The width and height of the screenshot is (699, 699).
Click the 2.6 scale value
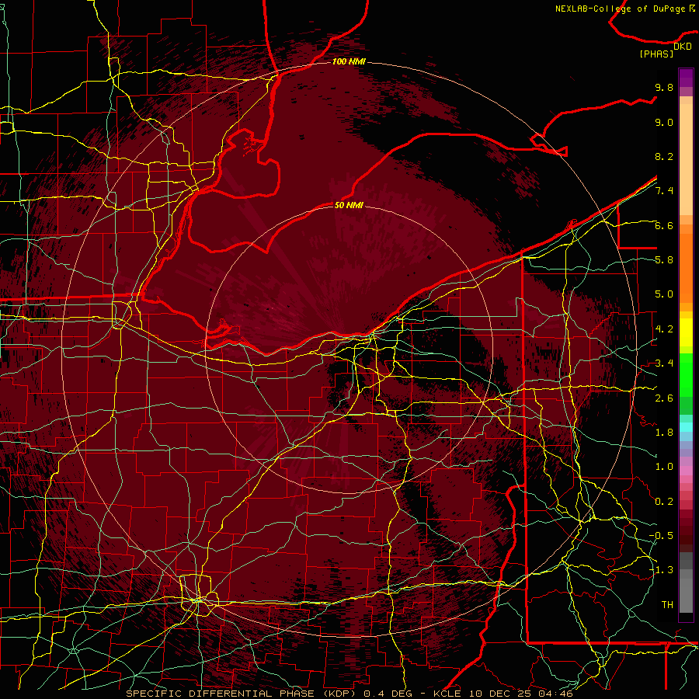tap(664, 398)
